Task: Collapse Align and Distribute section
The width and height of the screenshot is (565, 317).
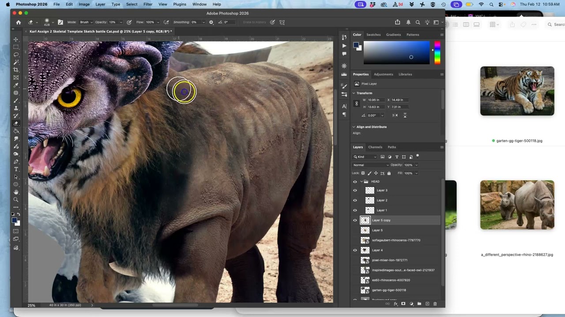Action: pyautogui.click(x=354, y=127)
